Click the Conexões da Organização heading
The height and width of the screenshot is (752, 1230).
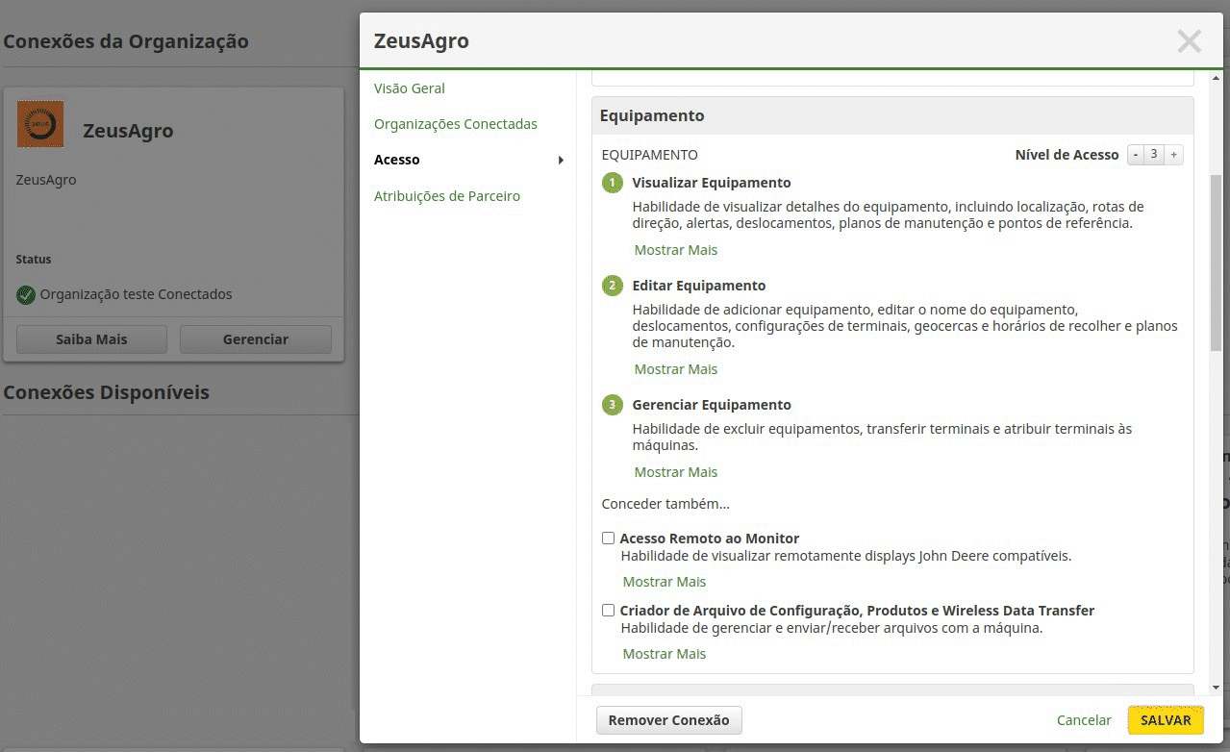pos(126,41)
